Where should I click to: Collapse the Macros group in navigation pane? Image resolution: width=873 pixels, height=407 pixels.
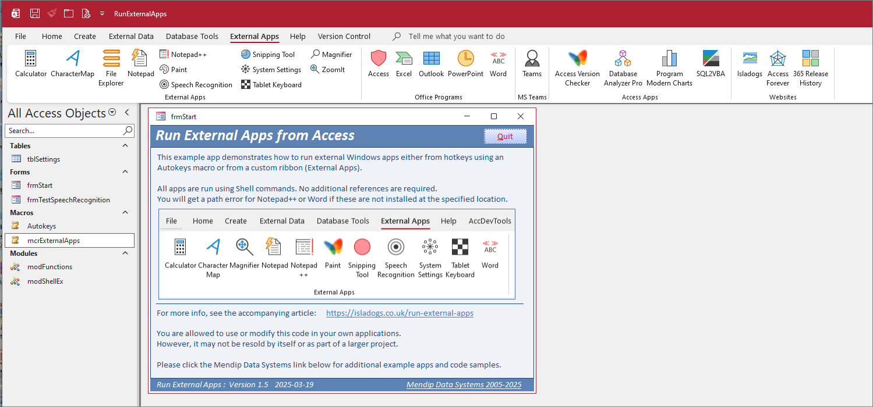click(x=125, y=213)
